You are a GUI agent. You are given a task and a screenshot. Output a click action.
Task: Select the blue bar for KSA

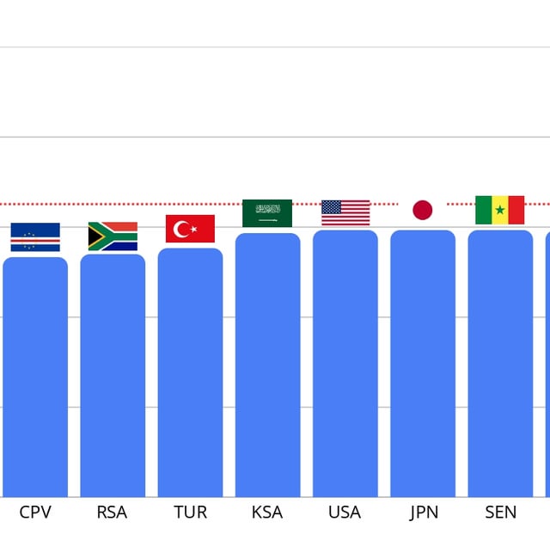click(x=267, y=365)
